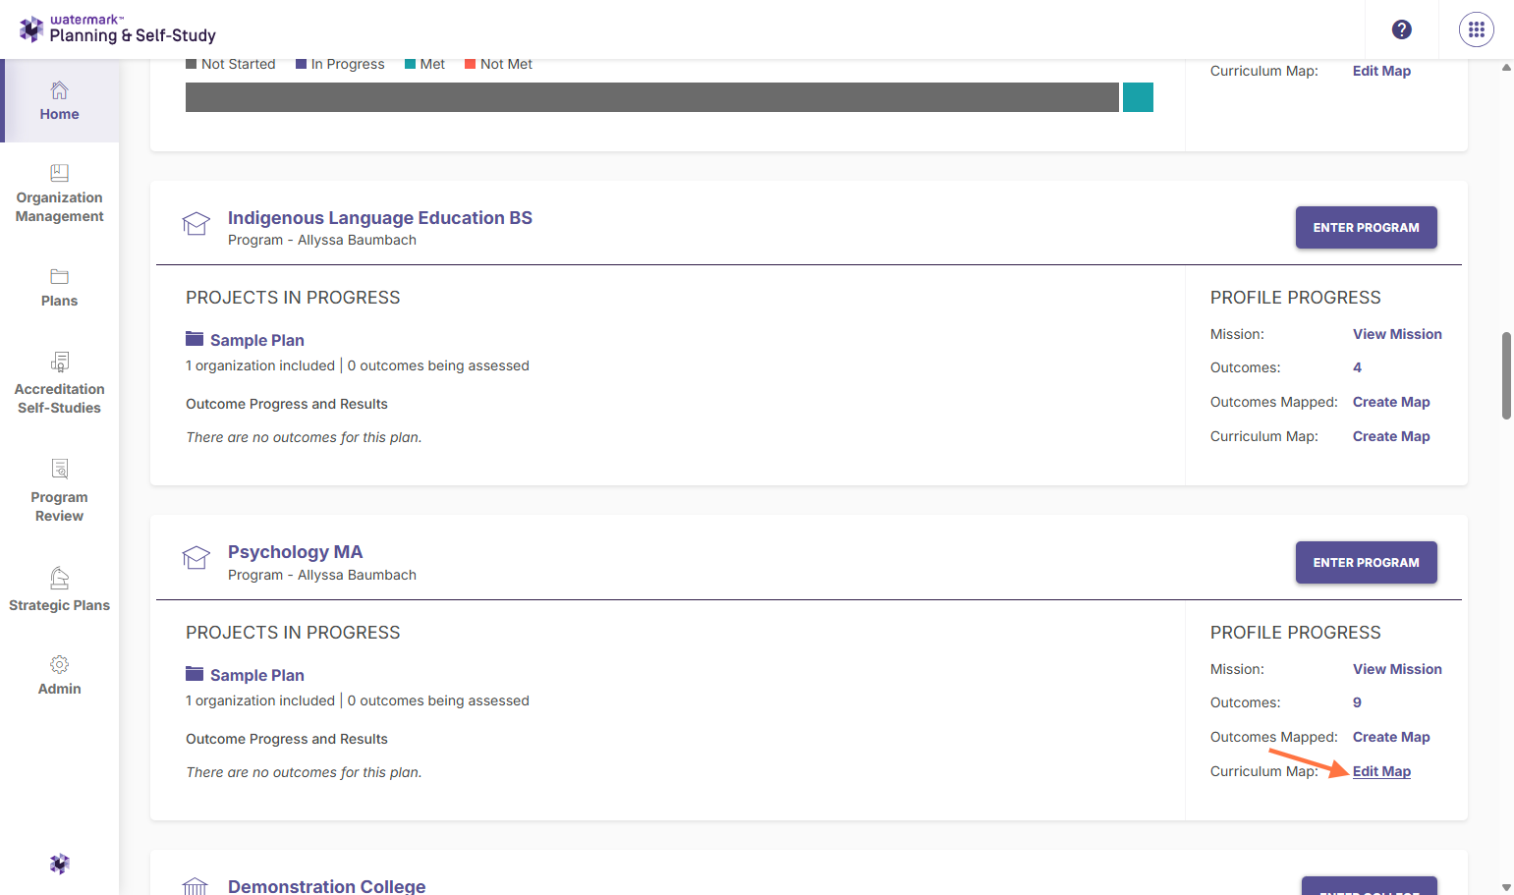This screenshot has height=895, width=1514.
Task: Open the app launcher grid icon
Action: point(1477,29)
